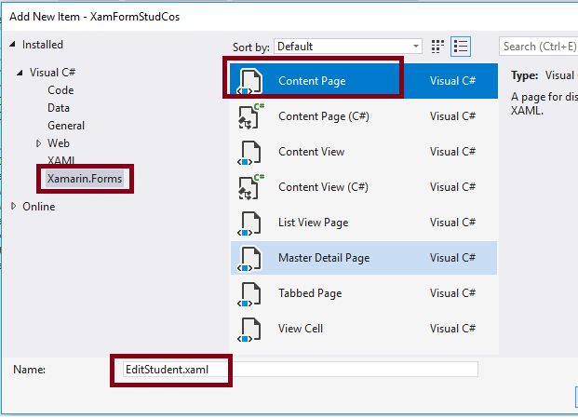Collapse the Installed category
578x419 pixels.
pyautogui.click(x=13, y=45)
